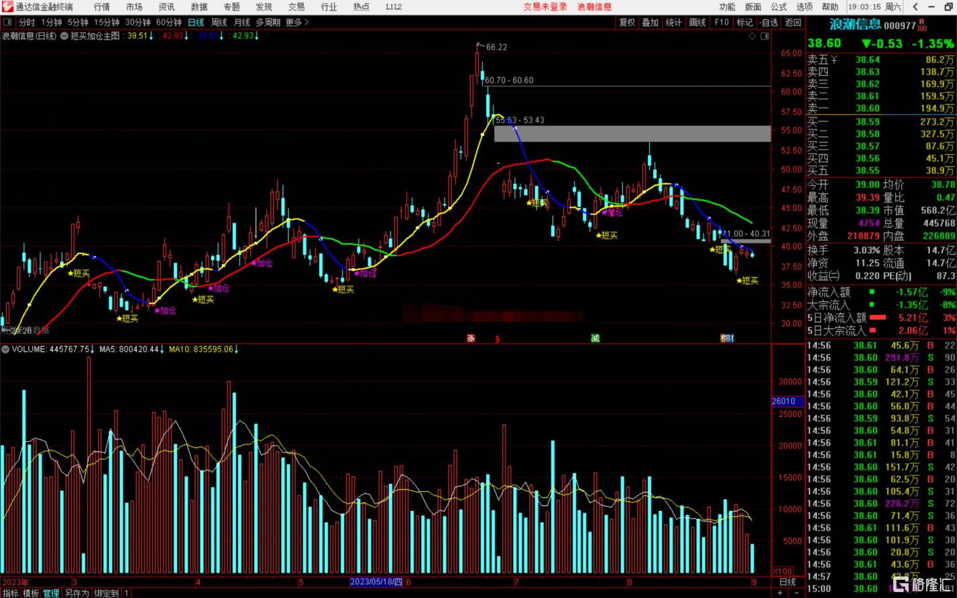Screen dimensions: 957x598
Task: Click the back arrow beside the clock
Action: point(914,7)
